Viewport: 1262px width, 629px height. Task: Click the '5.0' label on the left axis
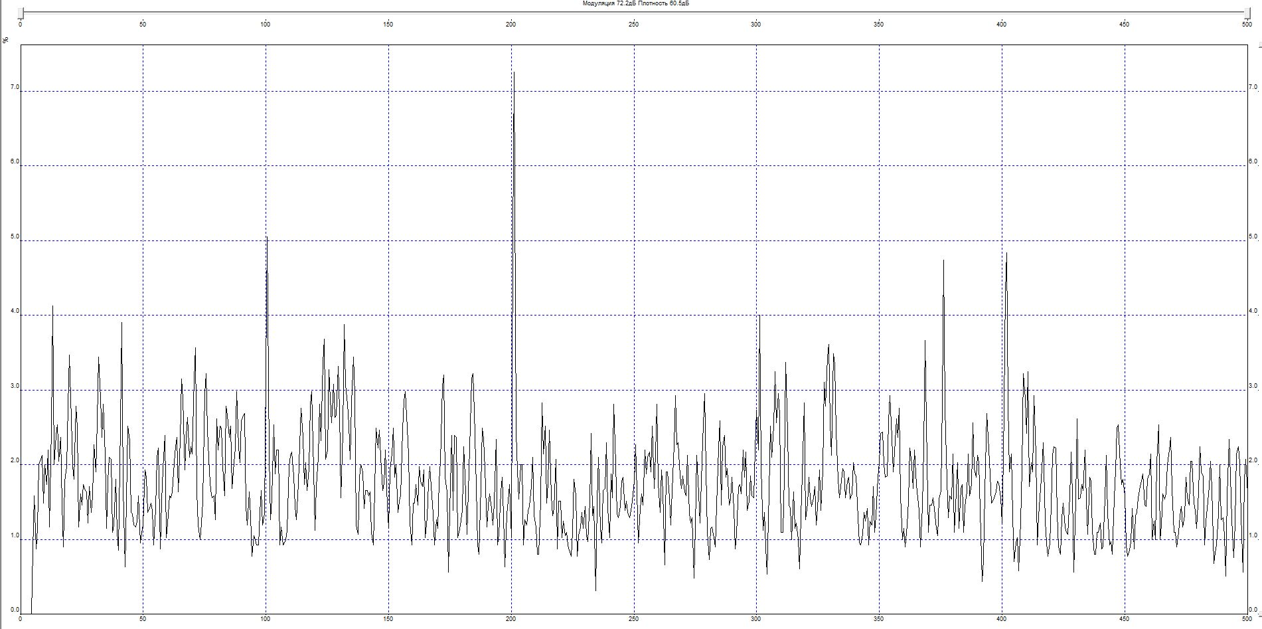(x=15, y=237)
